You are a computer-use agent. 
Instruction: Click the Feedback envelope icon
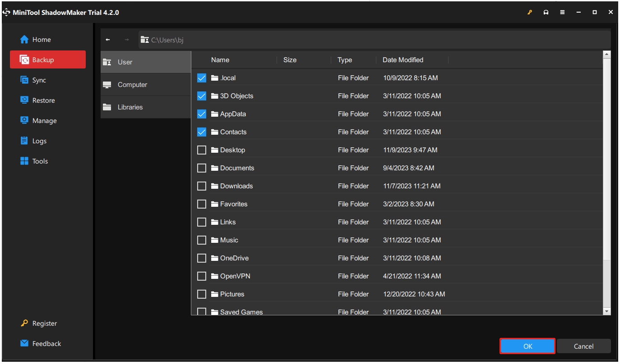tap(24, 344)
